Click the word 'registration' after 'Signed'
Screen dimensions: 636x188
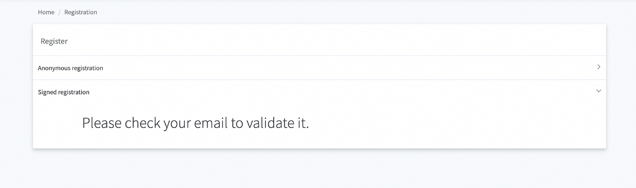pyautogui.click(x=74, y=92)
